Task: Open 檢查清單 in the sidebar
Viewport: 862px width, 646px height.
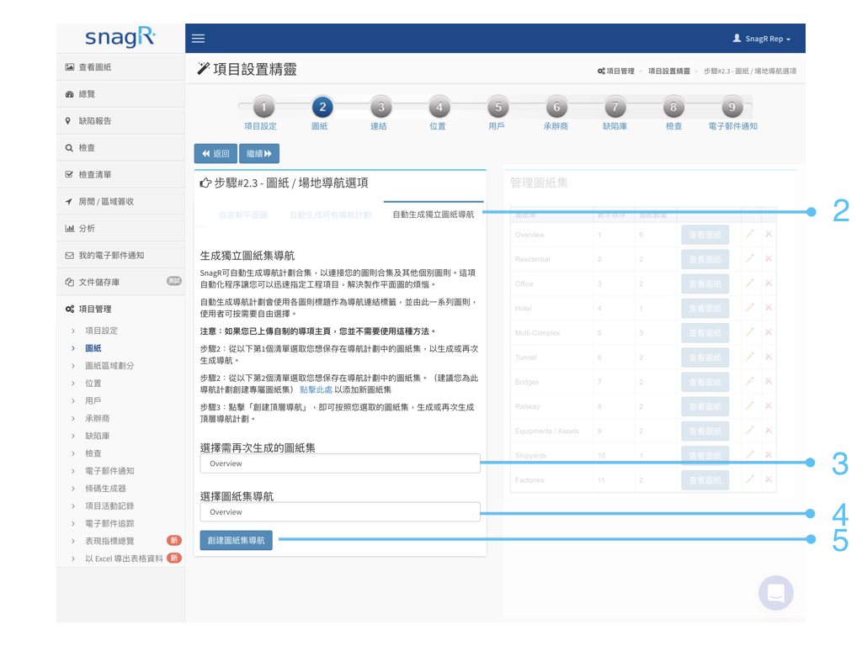Action: point(120,175)
